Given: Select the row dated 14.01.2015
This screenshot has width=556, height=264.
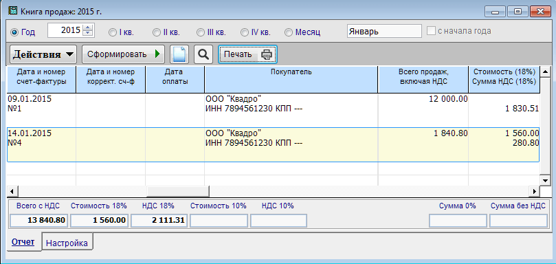Looking at the screenshot, I should point(273,145).
